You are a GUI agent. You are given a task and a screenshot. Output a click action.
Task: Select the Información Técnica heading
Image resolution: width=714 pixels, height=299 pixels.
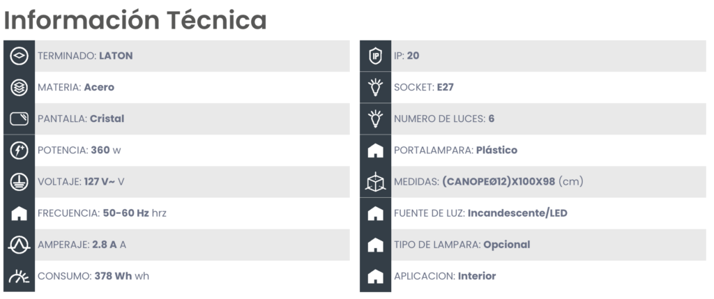coord(135,20)
